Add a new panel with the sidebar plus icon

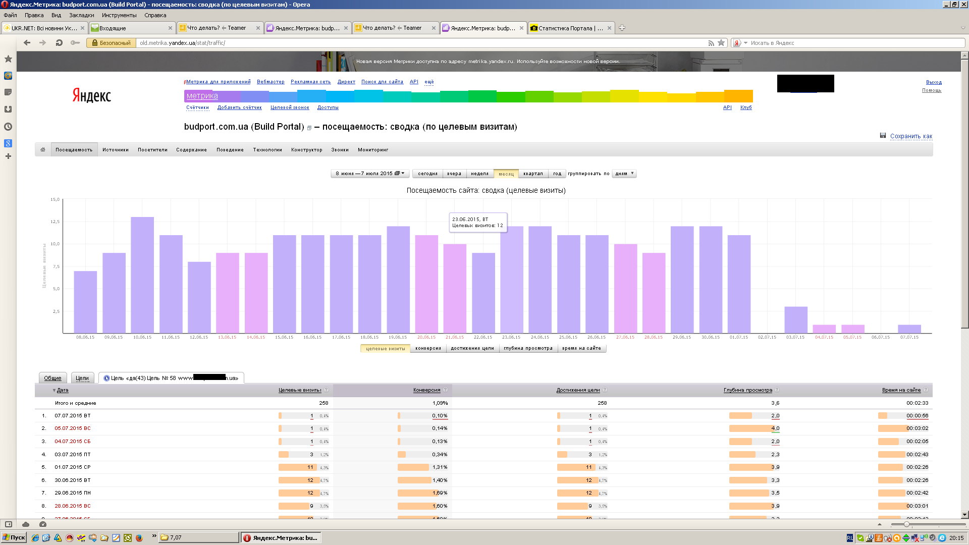click(8, 156)
